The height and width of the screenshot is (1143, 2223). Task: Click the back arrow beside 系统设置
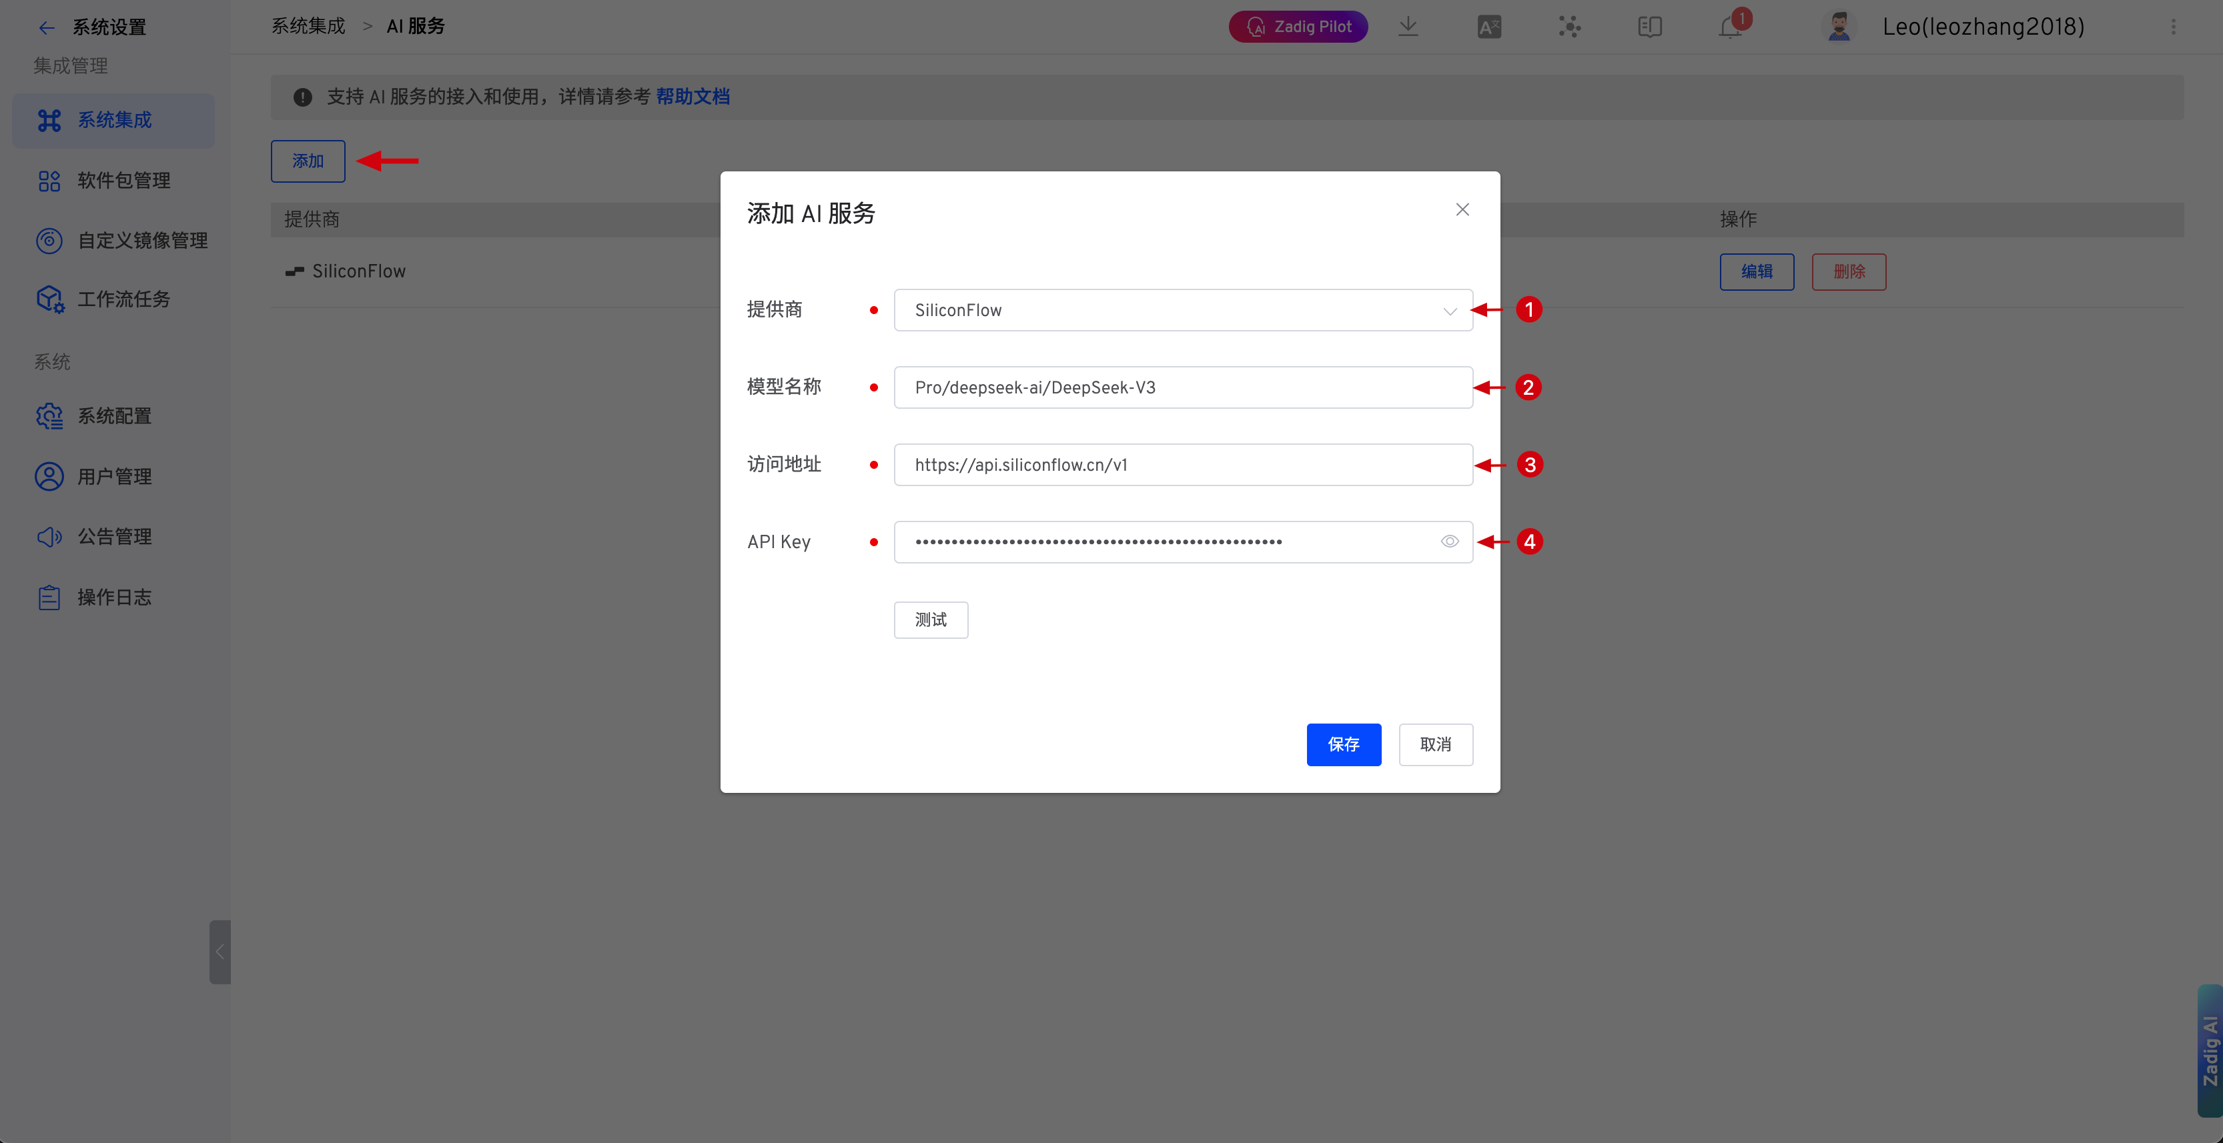47,27
